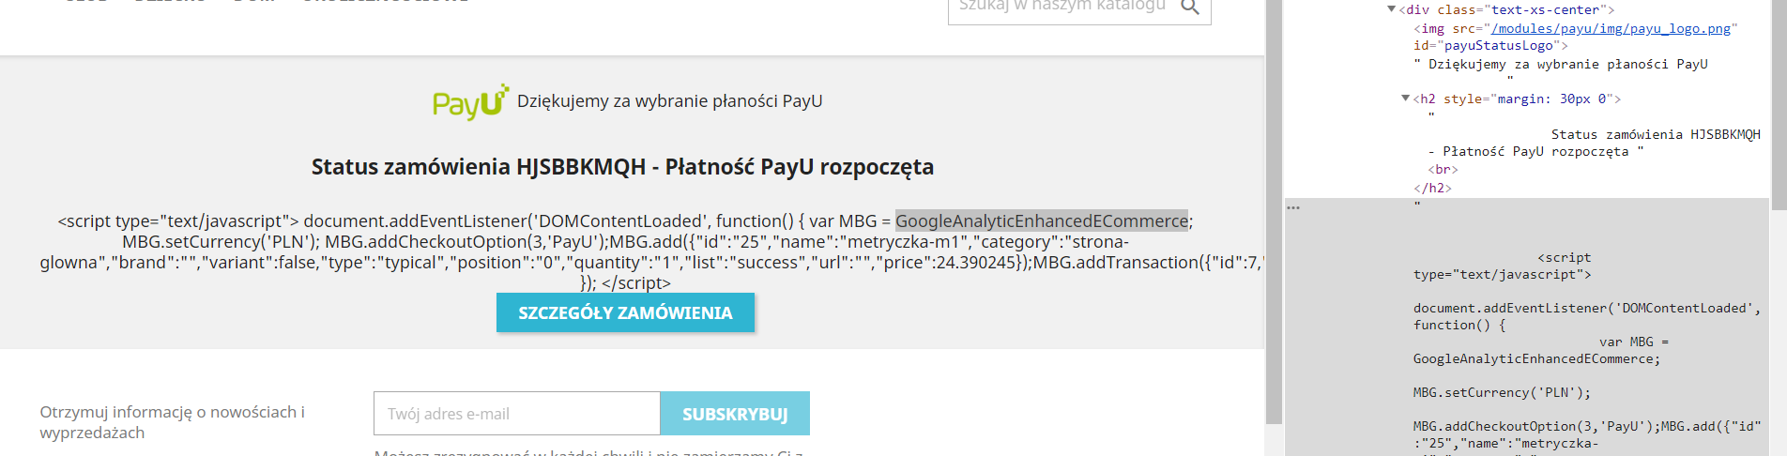The height and width of the screenshot is (456, 1787).
Task: Click the SUBSKRYBUJ newsletter button
Action: [x=735, y=414]
